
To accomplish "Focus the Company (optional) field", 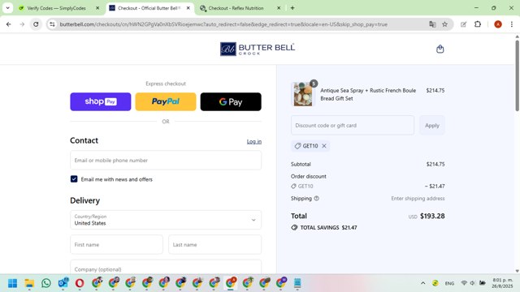I will coord(166,268).
